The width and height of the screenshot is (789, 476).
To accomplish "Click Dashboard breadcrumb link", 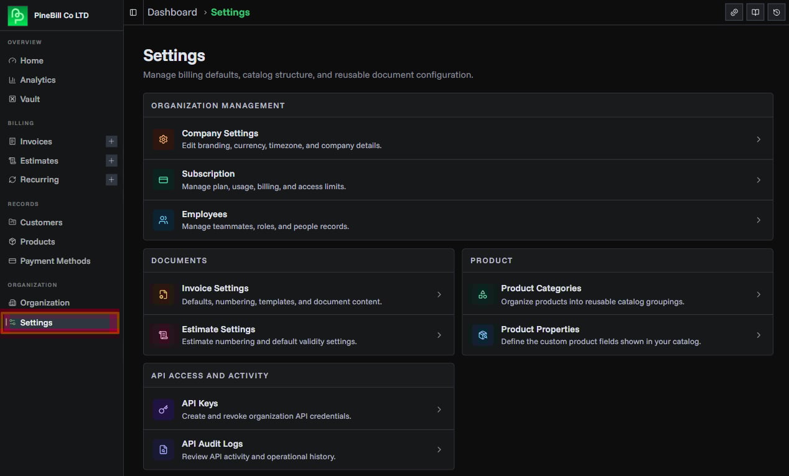I will pos(172,12).
